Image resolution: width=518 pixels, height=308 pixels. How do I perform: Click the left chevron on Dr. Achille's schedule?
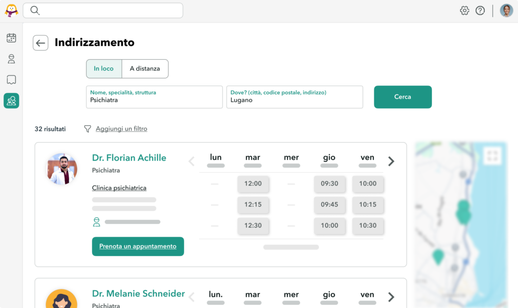click(192, 161)
